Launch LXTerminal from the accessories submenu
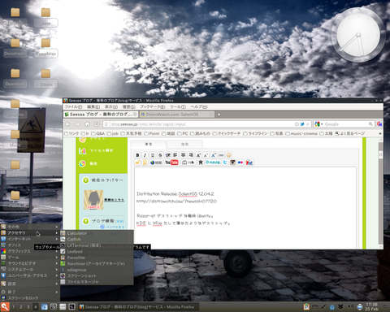This screenshot has width=390, height=312. pyautogui.click(x=97, y=245)
